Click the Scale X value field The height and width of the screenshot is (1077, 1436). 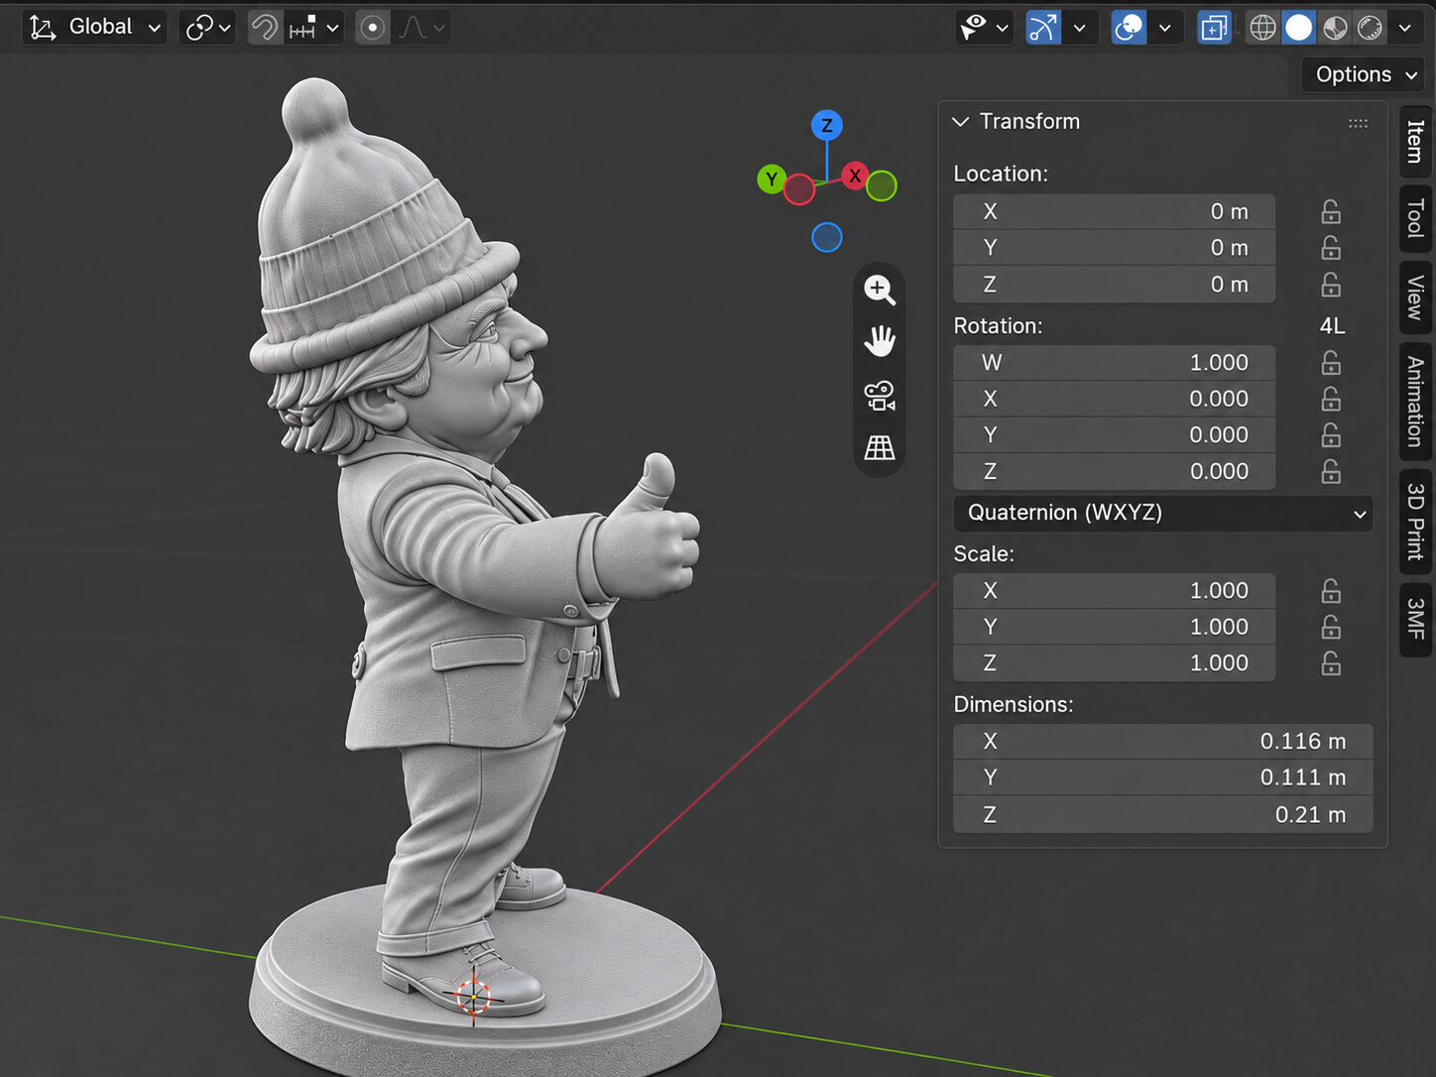click(x=1114, y=591)
